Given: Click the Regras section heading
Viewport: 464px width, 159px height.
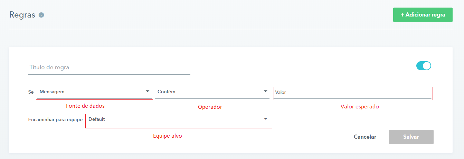Looking at the screenshot, I should (22, 15).
